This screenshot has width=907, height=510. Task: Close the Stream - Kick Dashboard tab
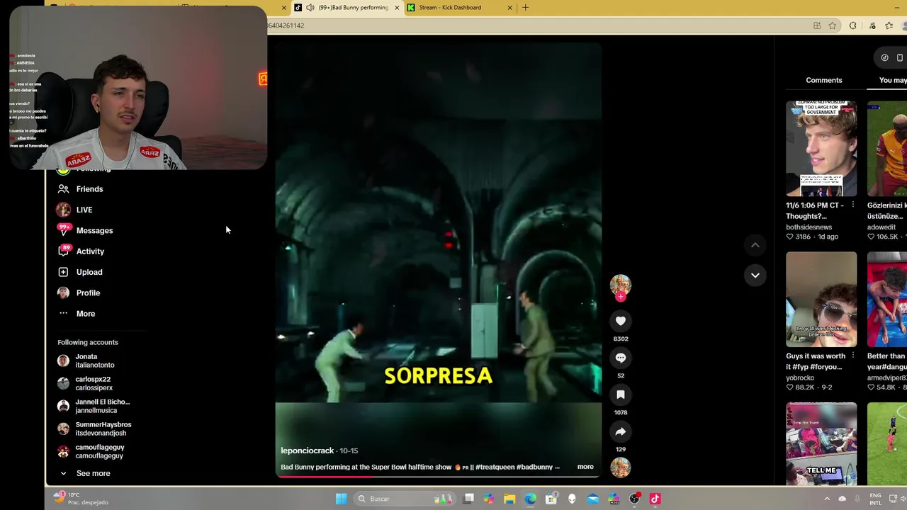coord(509,8)
